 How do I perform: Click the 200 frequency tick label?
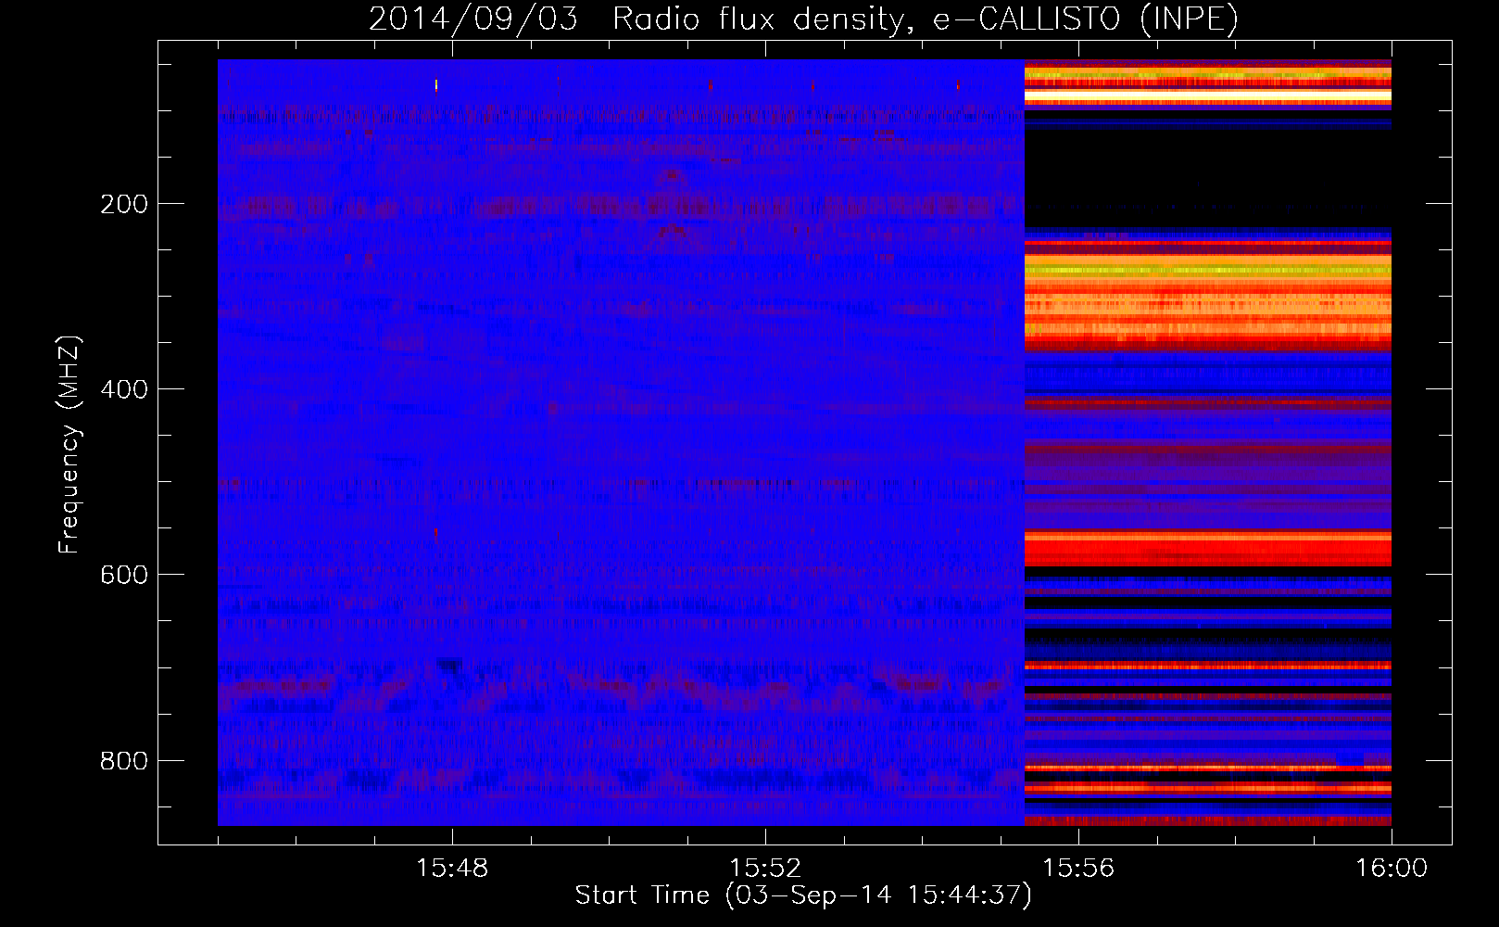click(123, 204)
